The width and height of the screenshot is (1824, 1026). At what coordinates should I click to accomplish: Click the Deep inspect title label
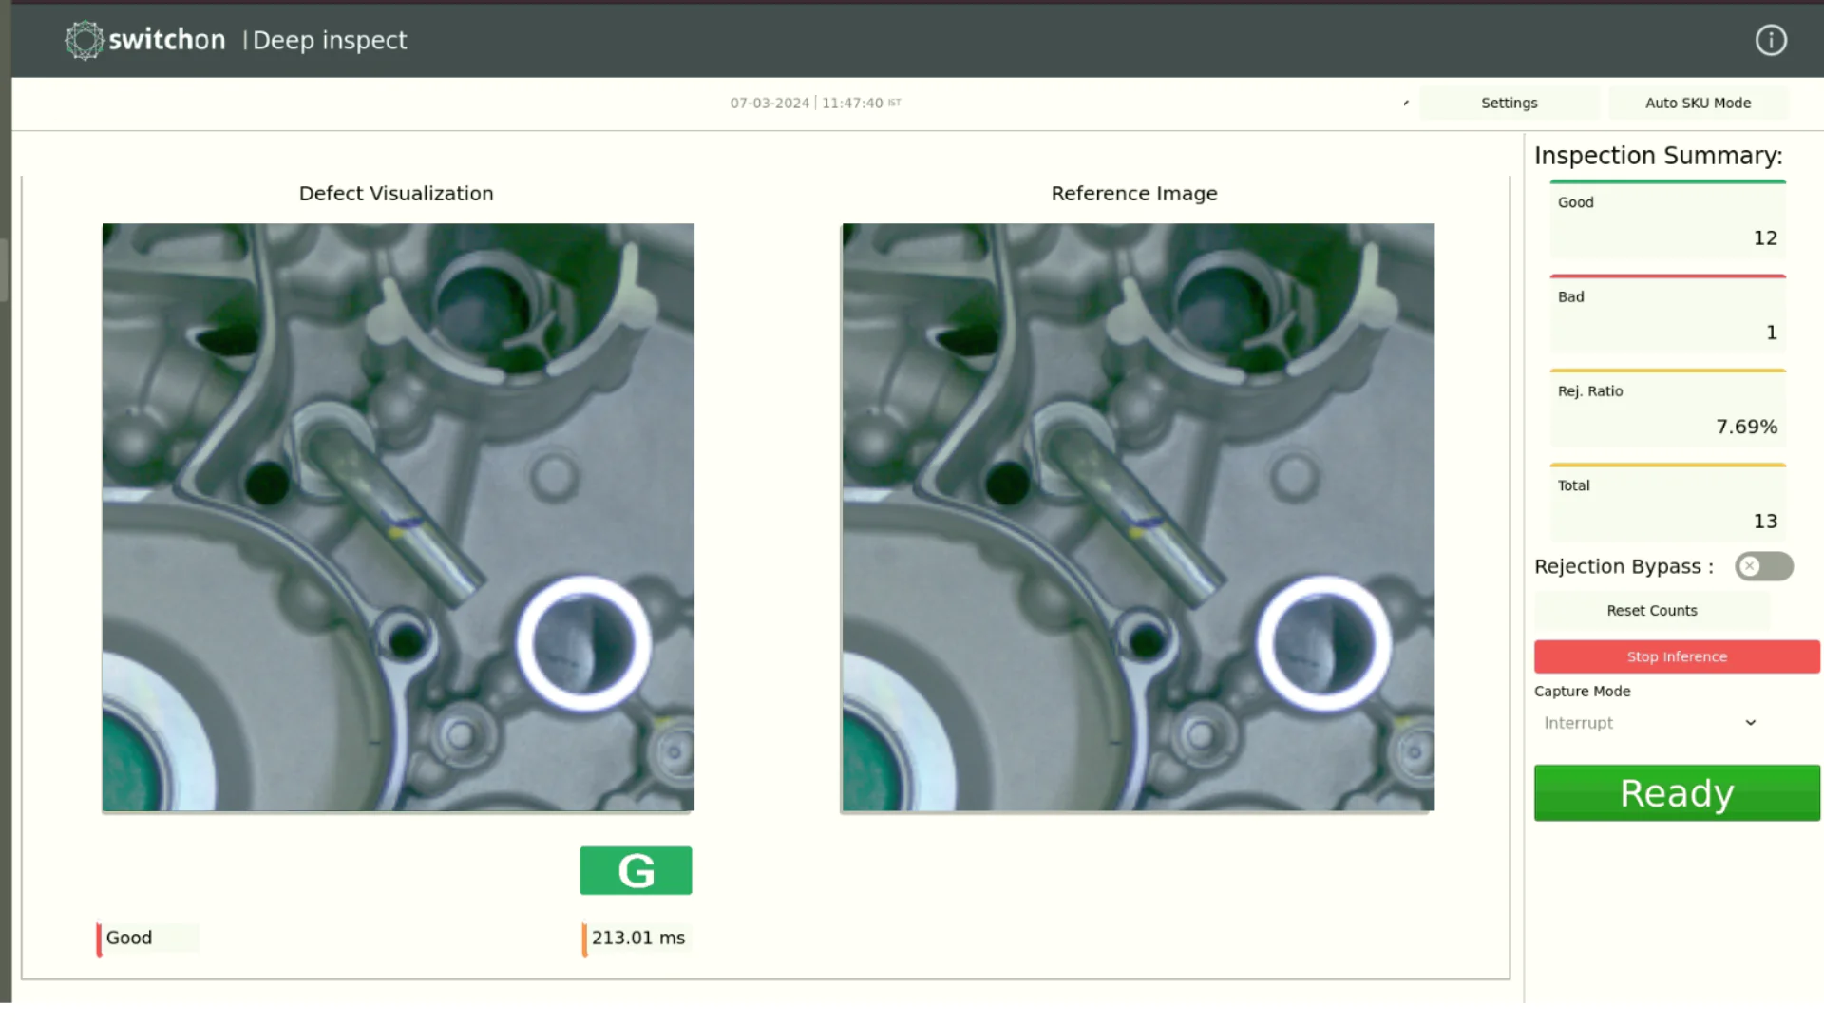329,40
